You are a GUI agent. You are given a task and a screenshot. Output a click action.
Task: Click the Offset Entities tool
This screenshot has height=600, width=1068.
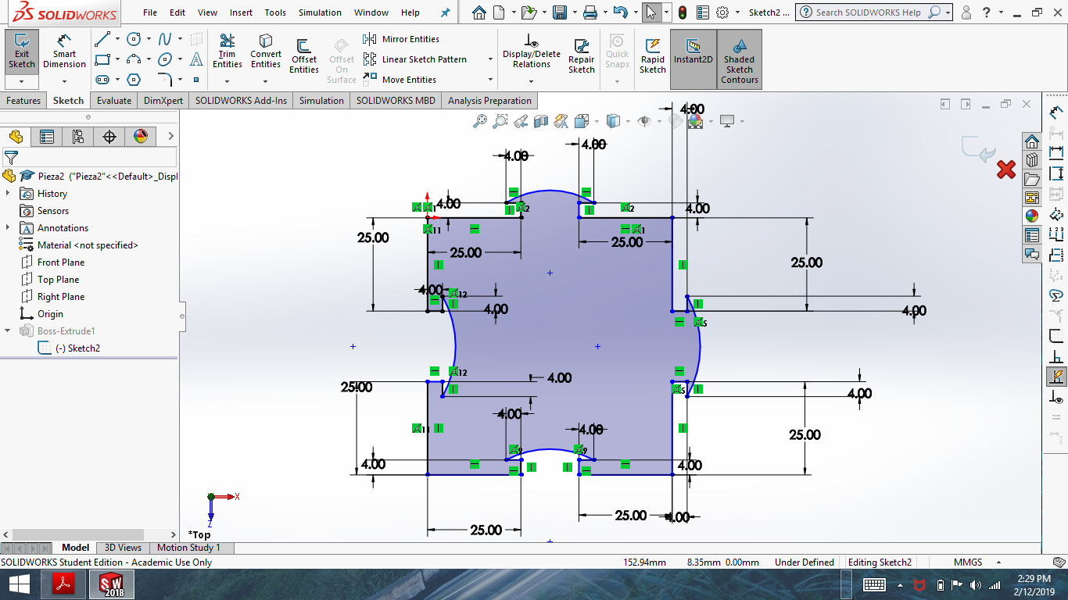[x=304, y=55]
